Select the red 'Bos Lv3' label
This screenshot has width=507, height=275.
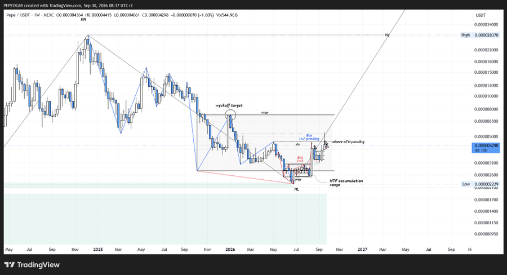coord(300,159)
